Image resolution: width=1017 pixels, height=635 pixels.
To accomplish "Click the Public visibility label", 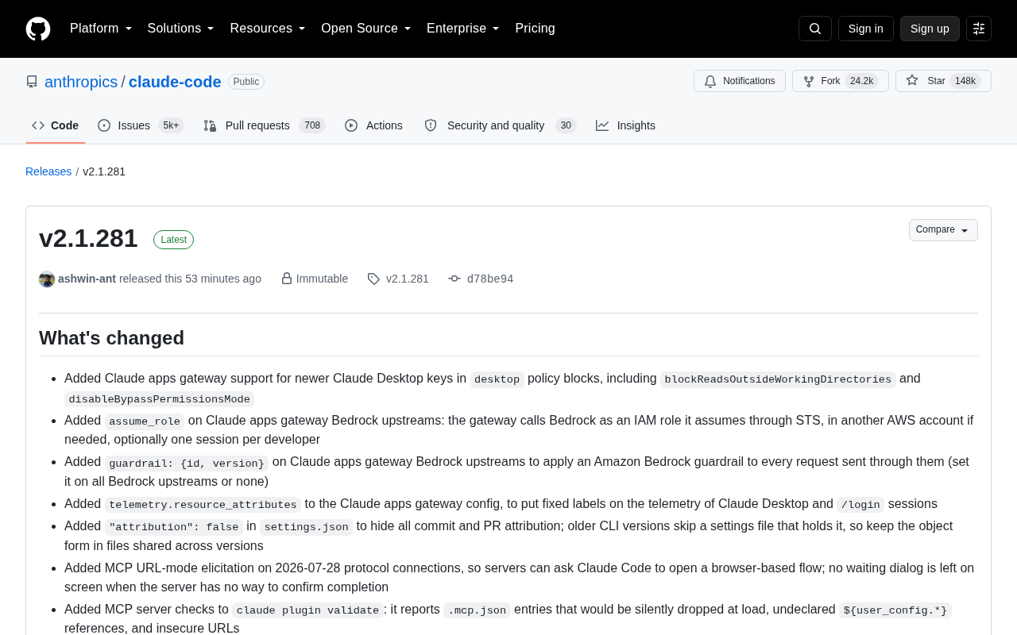I will [246, 82].
